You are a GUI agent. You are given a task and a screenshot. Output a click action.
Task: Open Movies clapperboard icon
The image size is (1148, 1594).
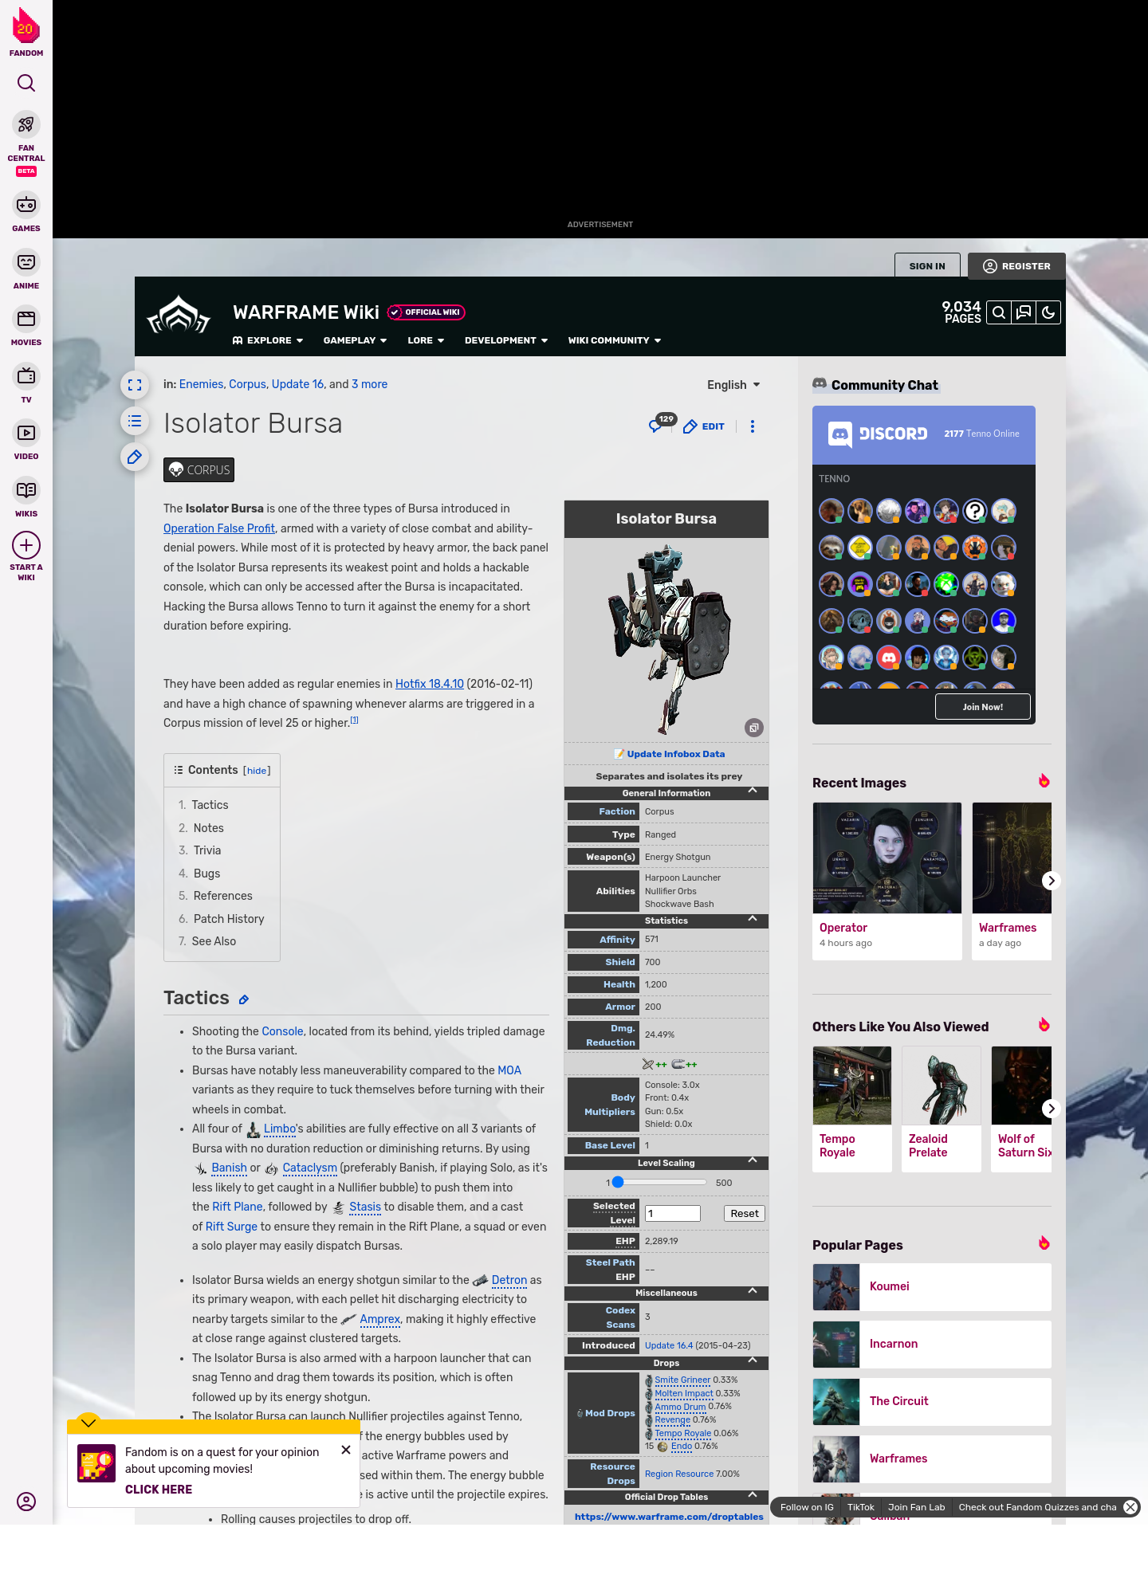[26, 319]
